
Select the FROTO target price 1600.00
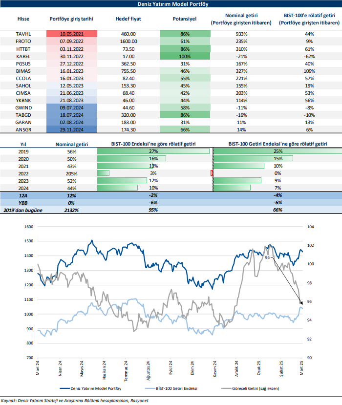[128, 42]
